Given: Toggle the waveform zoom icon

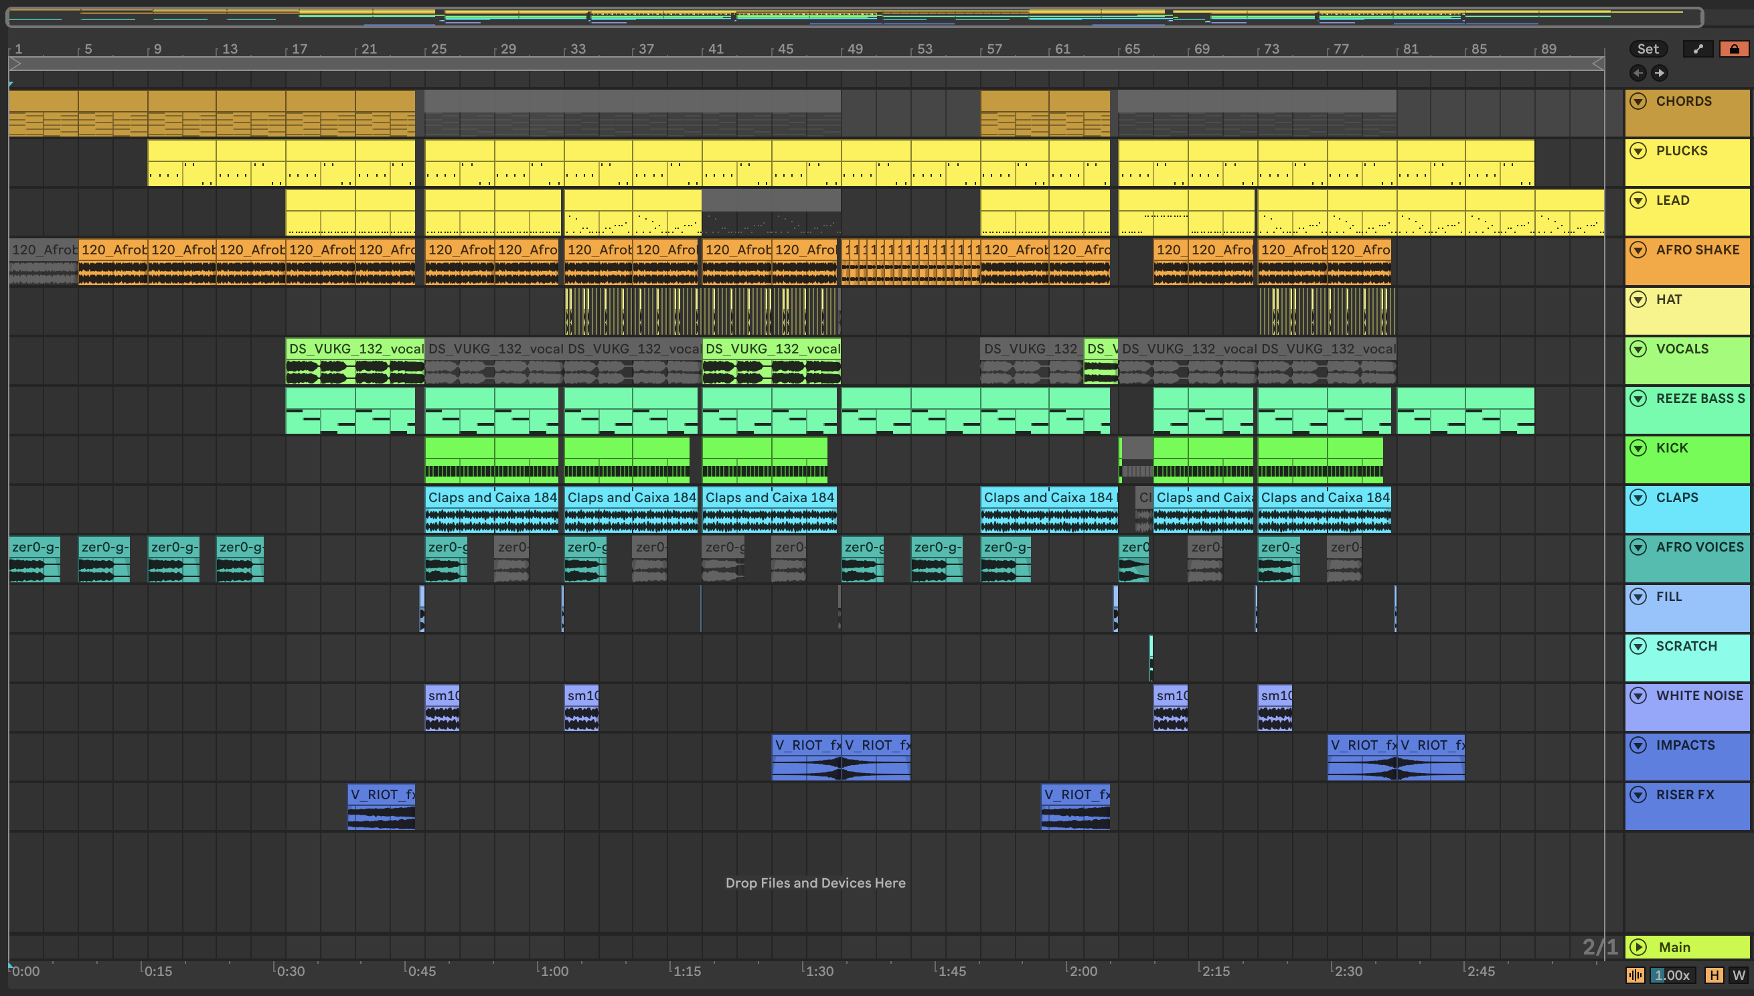Looking at the screenshot, I should pyautogui.click(x=1635, y=975).
